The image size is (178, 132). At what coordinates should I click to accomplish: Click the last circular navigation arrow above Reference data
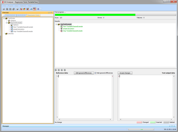pos(65,70)
